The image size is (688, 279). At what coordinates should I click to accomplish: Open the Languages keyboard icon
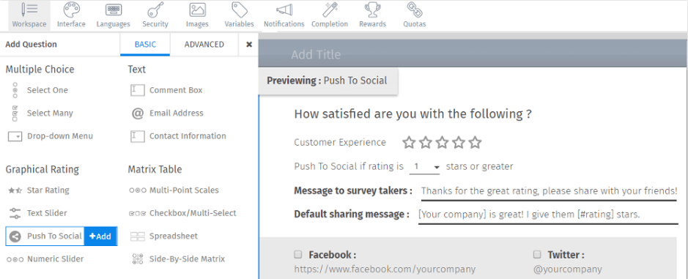[114, 10]
